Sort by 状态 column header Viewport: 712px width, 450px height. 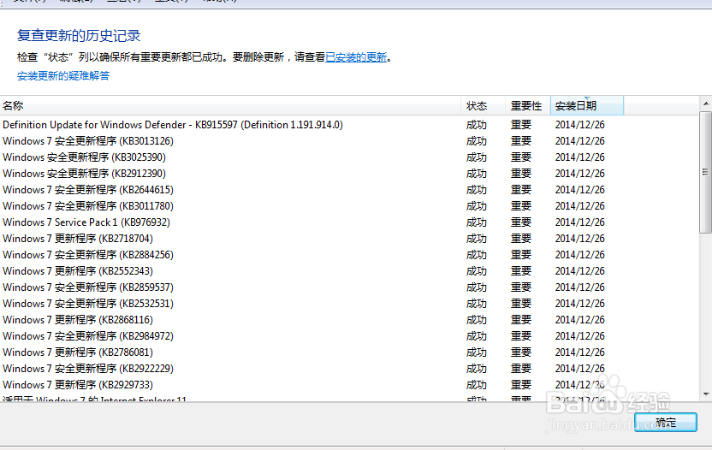484,106
